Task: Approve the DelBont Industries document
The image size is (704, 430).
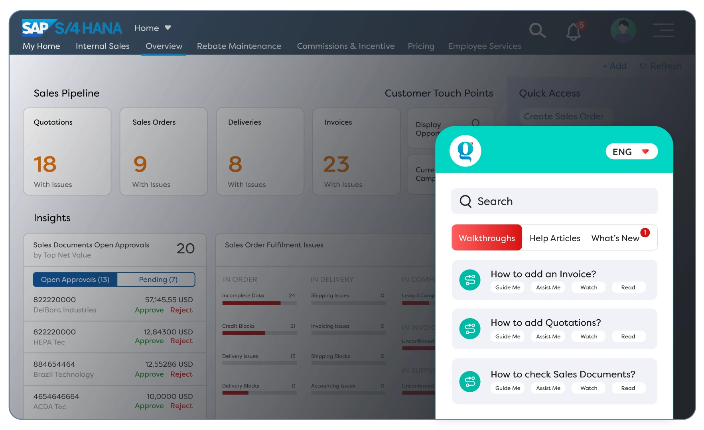Action: point(149,310)
